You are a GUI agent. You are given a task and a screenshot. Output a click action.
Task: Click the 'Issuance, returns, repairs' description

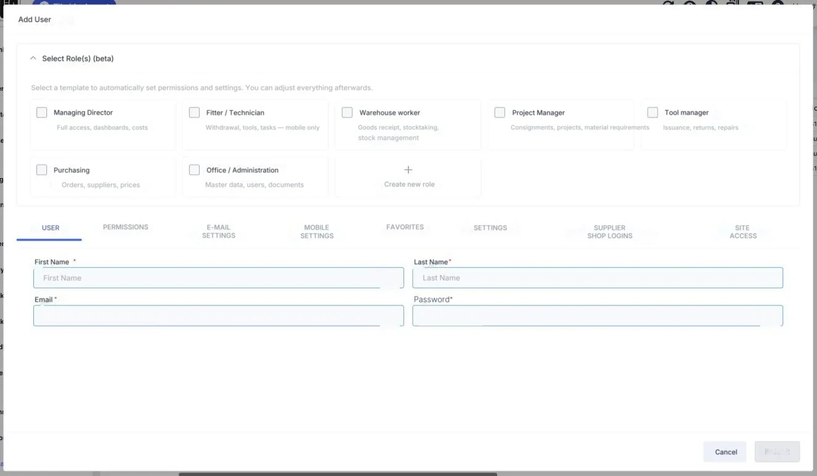pos(701,128)
